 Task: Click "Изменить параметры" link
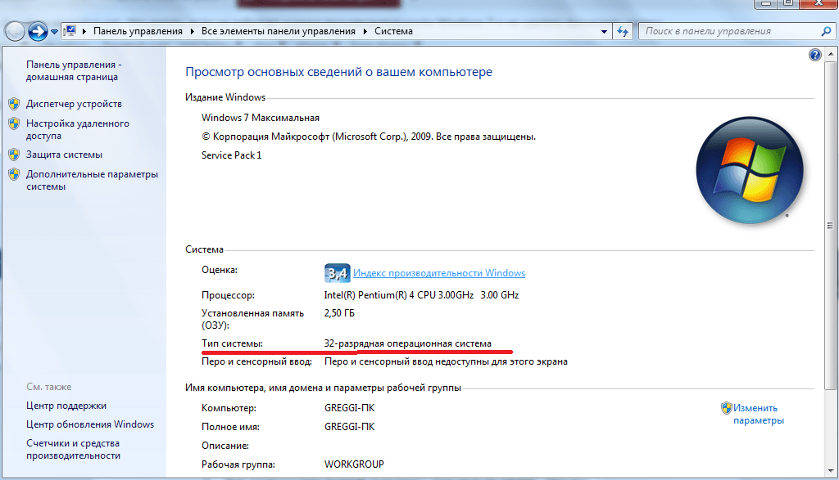pos(758,415)
